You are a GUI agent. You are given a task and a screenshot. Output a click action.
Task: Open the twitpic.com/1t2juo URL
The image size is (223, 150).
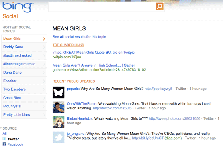click(x=67, y=57)
